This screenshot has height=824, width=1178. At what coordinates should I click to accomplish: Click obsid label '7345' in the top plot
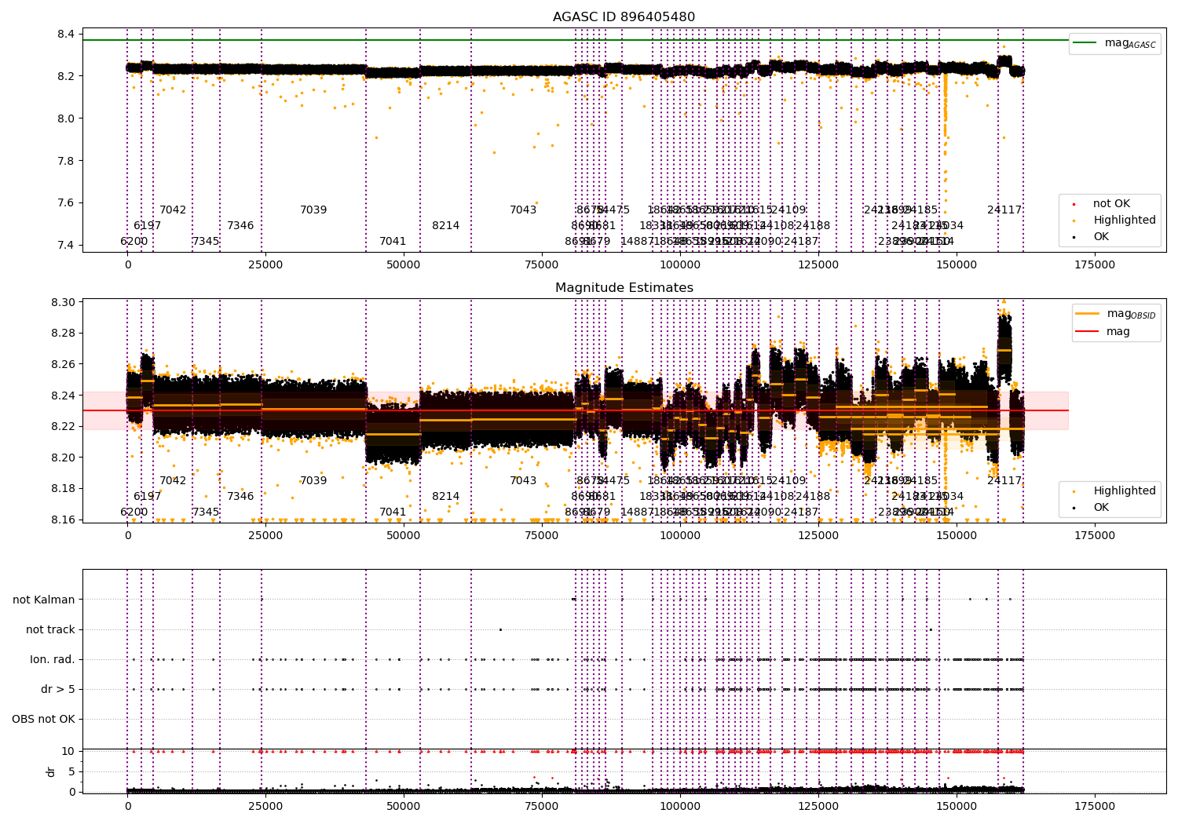tap(206, 242)
